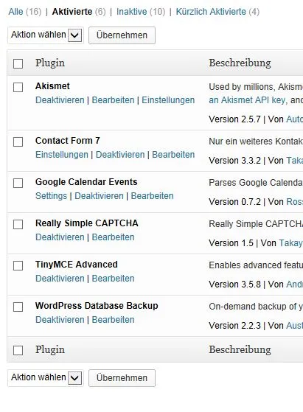Select the Google Calendar Events checkbox
Screen dimensions: 303x412
18,183
